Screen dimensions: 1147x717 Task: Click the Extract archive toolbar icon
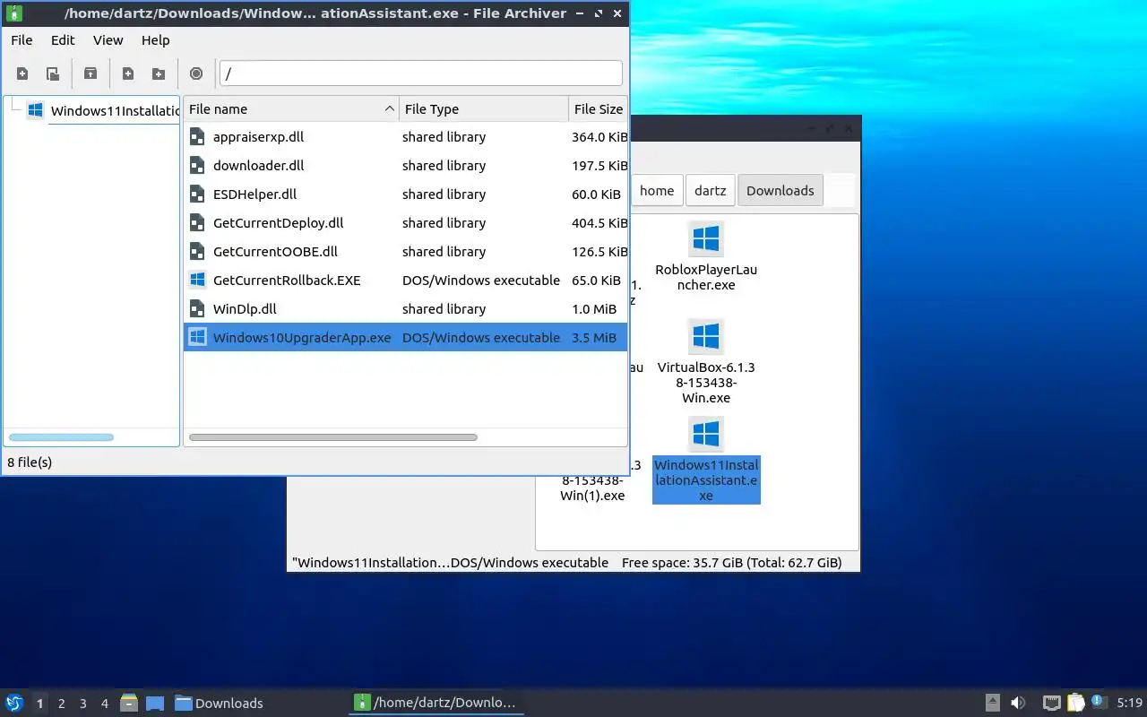pyautogui.click(x=91, y=73)
